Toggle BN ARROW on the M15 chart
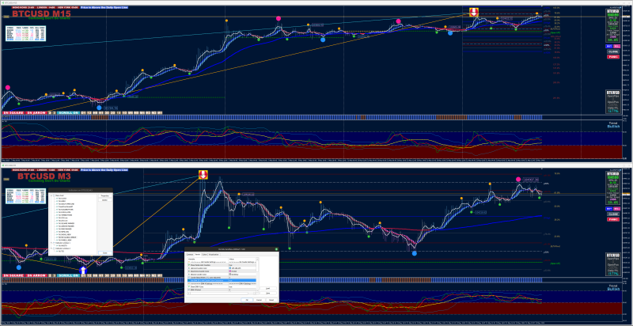The width and height of the screenshot is (633, 326). (x=36, y=113)
